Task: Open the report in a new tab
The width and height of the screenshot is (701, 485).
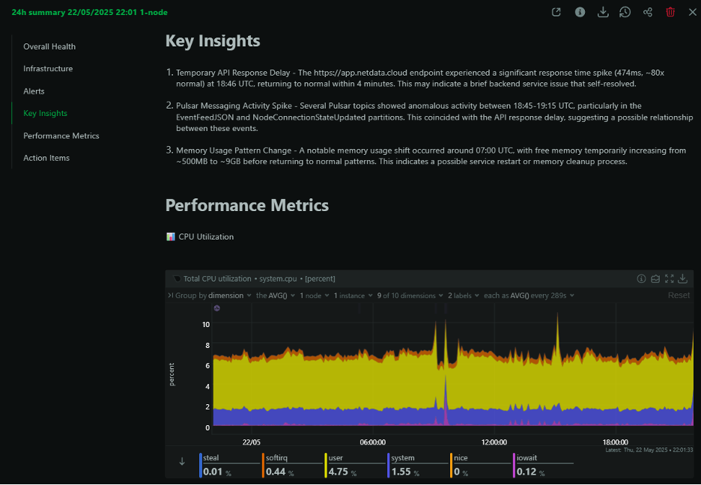Action: pyautogui.click(x=556, y=12)
